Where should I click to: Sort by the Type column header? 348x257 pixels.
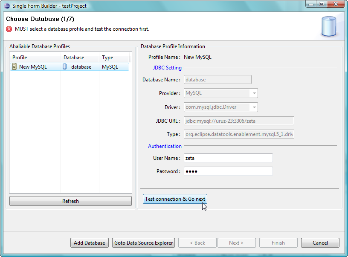tap(113, 58)
